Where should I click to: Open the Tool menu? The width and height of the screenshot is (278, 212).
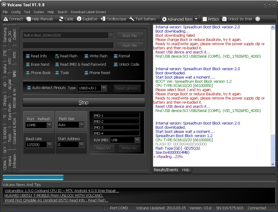[27, 12]
